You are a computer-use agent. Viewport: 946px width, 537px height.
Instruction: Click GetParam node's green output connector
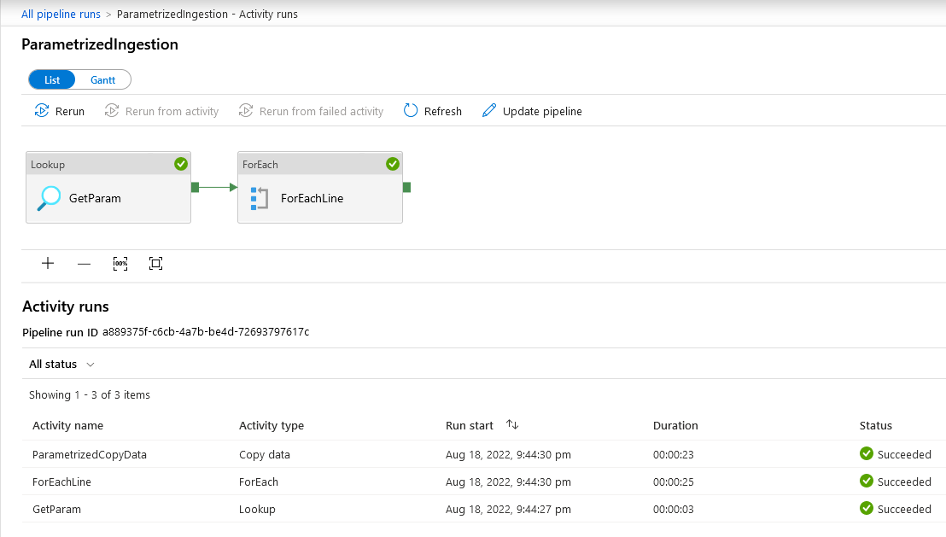[x=195, y=188]
